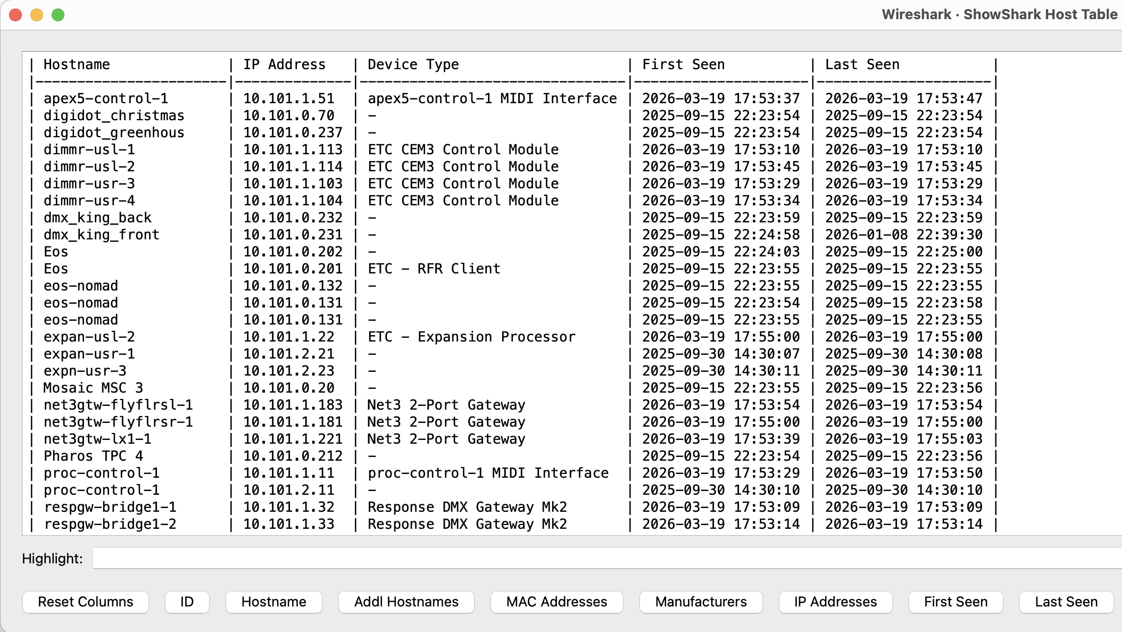The width and height of the screenshot is (1122, 632).
Task: Click the Last Seen column header text
Action: 862,64
